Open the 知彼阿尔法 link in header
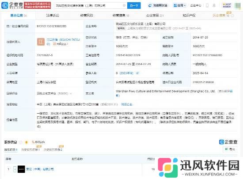 point(158,6)
